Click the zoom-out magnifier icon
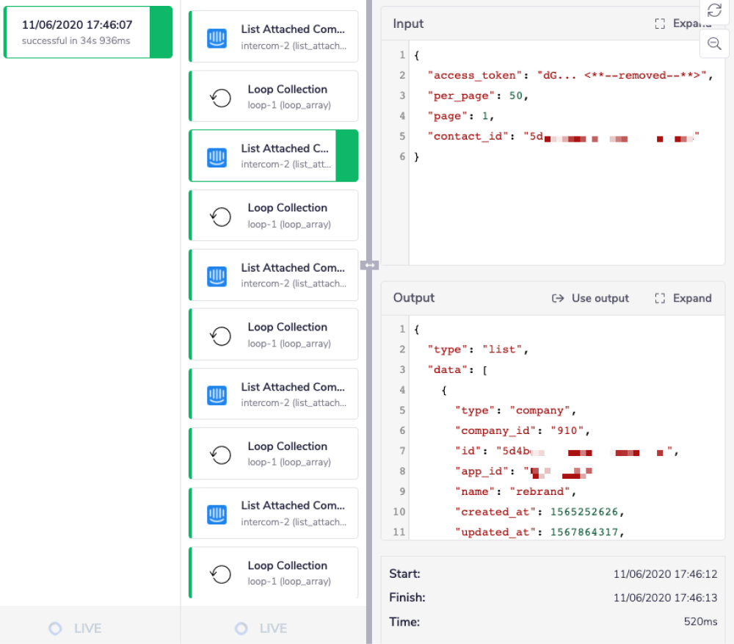The height and width of the screenshot is (644, 734). point(713,44)
